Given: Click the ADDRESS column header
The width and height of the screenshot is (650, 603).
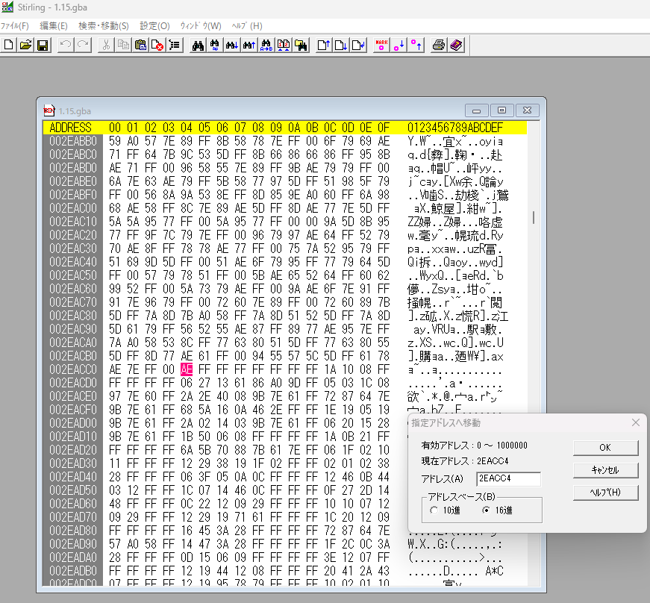Looking at the screenshot, I should click(x=70, y=127).
